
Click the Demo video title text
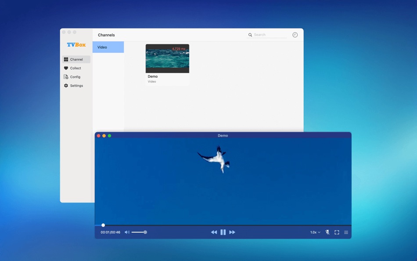[153, 76]
